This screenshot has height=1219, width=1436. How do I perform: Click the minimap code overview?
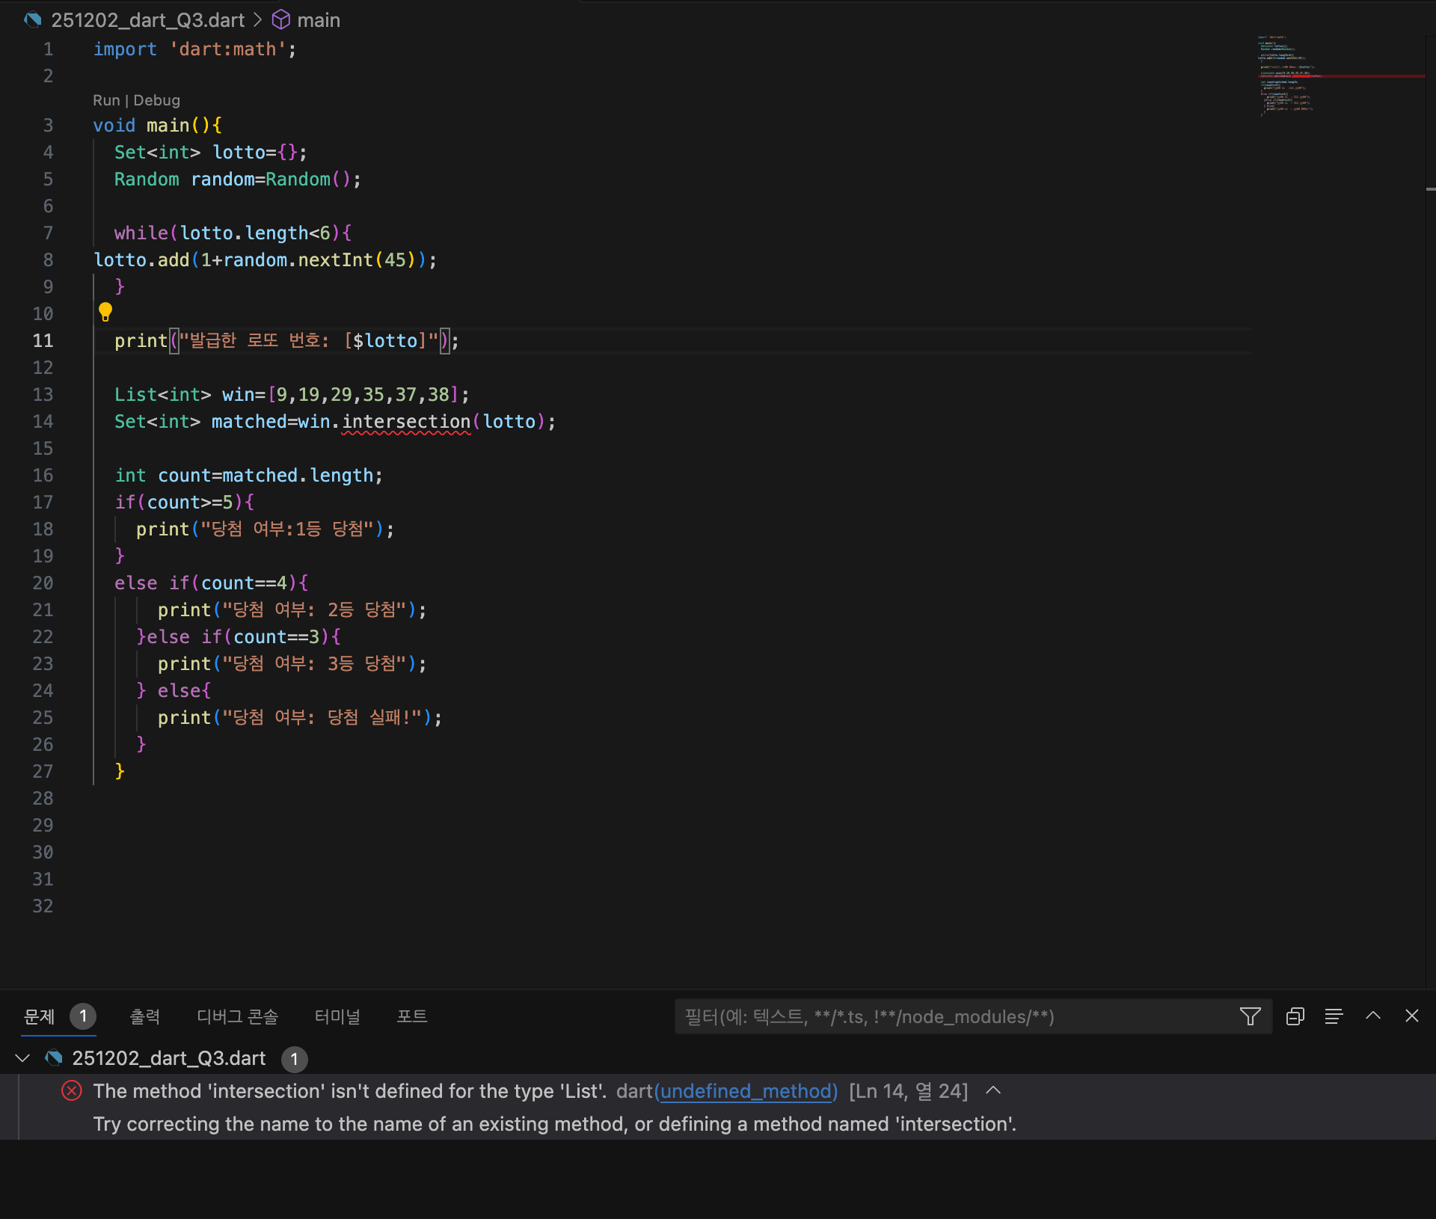(x=1286, y=75)
